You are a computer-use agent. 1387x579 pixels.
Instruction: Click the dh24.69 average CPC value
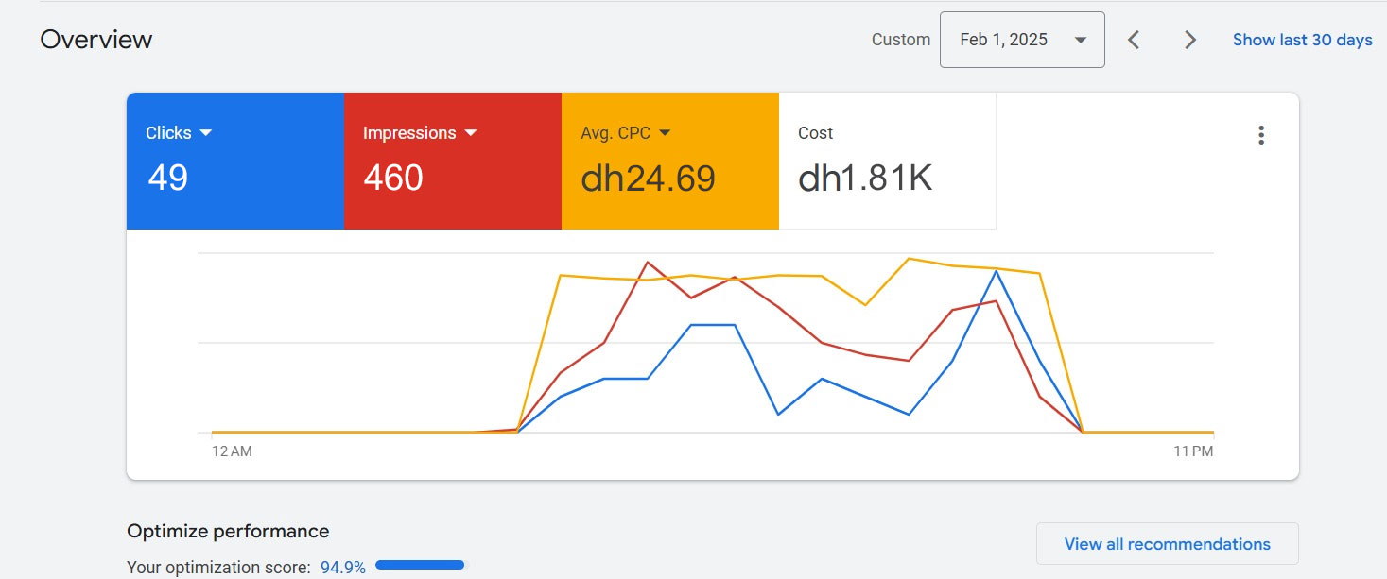[648, 179]
